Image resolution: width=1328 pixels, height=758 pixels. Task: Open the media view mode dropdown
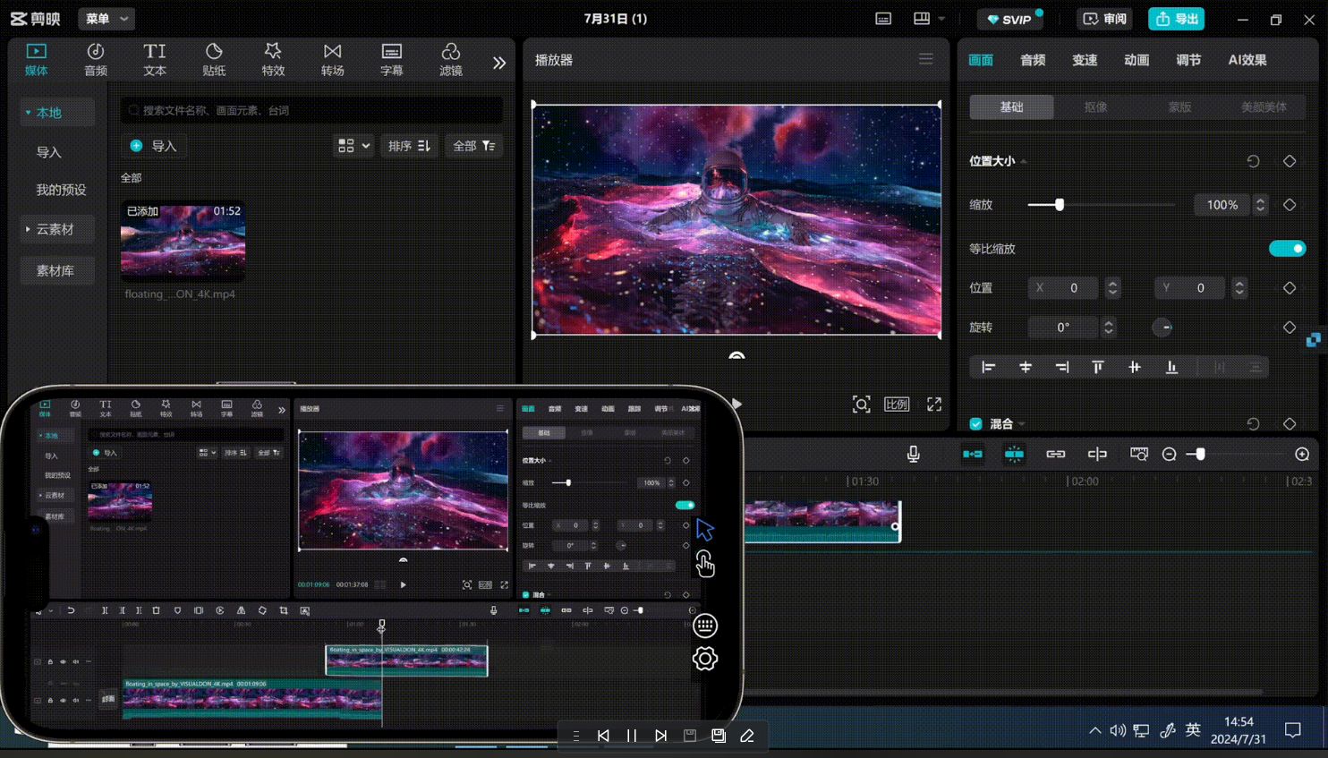pos(353,146)
